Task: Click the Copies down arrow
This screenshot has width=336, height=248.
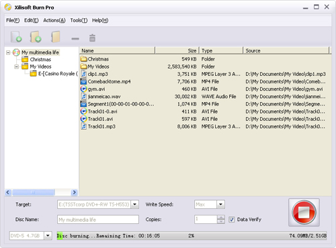Action: [221, 221]
